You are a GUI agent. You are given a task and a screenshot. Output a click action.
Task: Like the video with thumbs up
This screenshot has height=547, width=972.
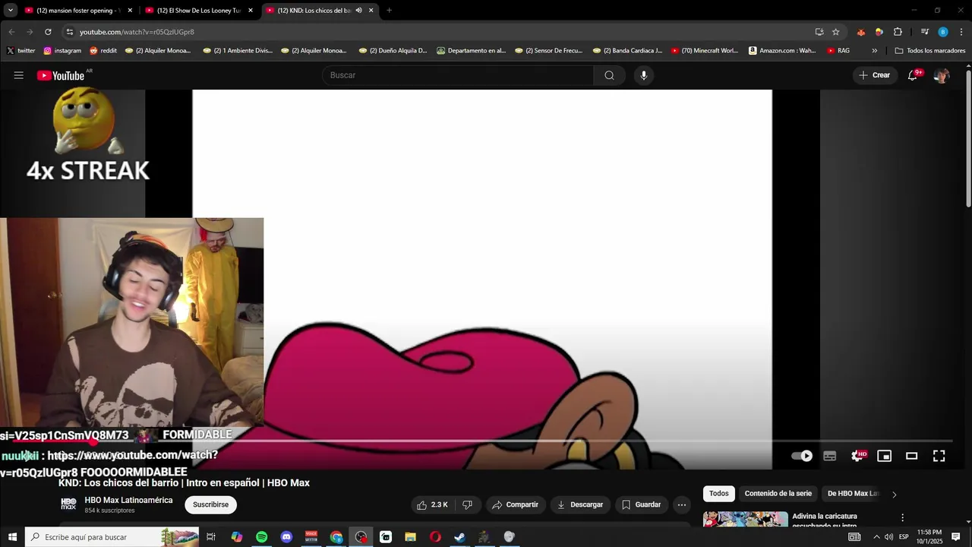pyautogui.click(x=433, y=504)
